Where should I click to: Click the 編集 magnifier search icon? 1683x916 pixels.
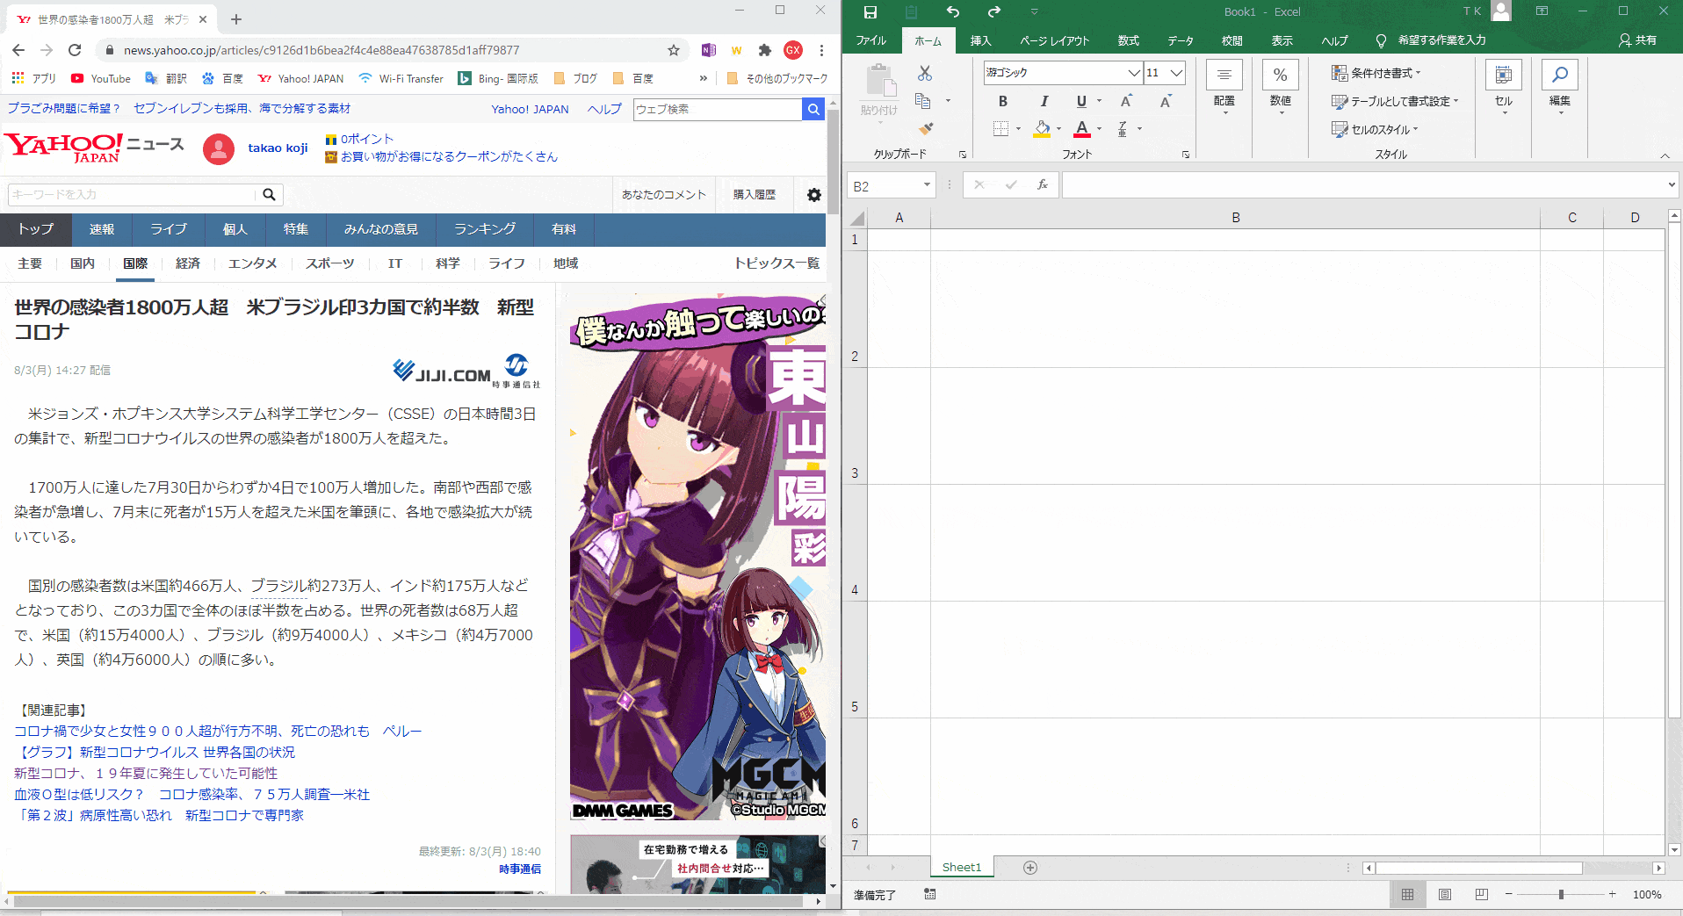1560,75
